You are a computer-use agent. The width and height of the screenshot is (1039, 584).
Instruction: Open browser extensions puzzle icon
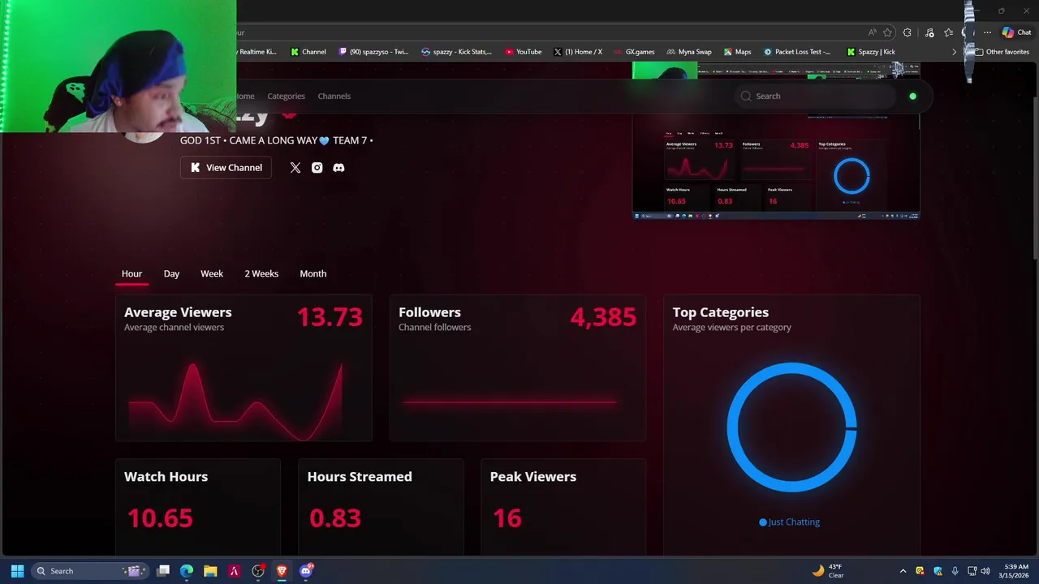[x=908, y=32]
